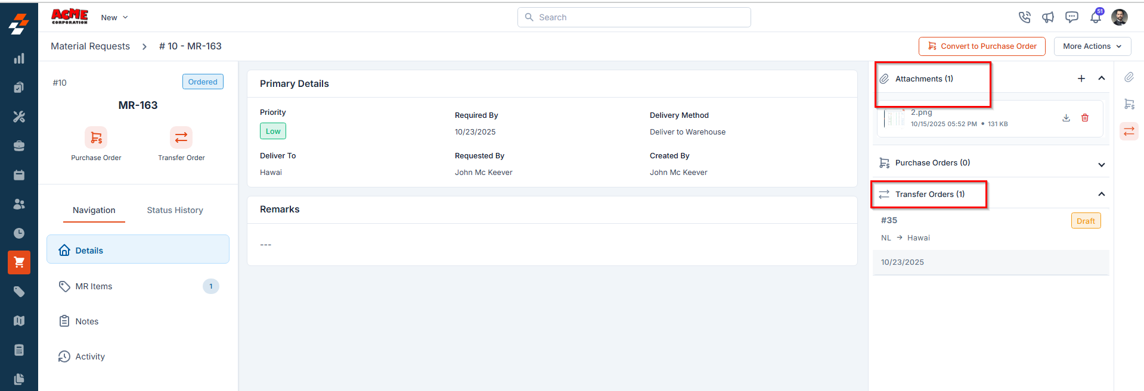The height and width of the screenshot is (391, 1144).
Task: Add a new attachment with plus icon
Action: click(x=1081, y=79)
